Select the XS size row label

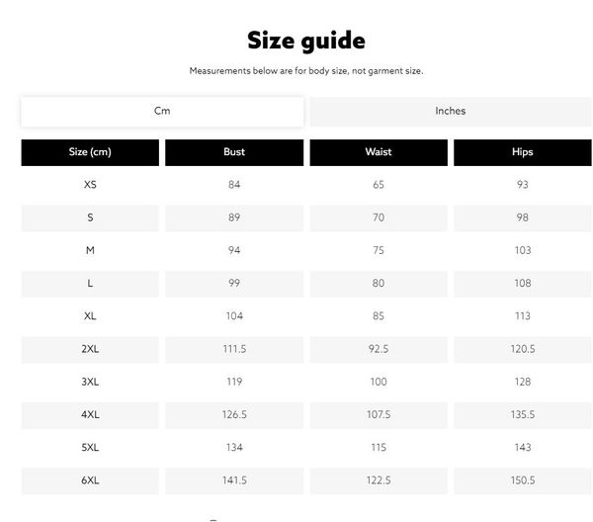pyautogui.click(x=90, y=185)
